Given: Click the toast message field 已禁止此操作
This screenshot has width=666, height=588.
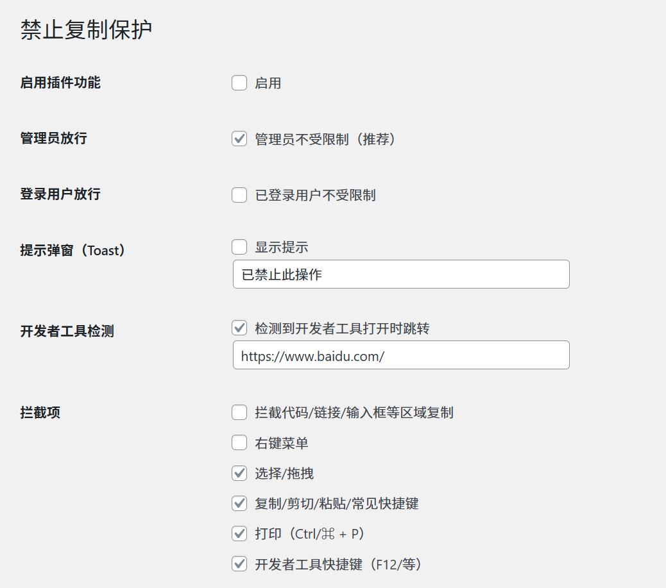Looking at the screenshot, I should [x=400, y=274].
